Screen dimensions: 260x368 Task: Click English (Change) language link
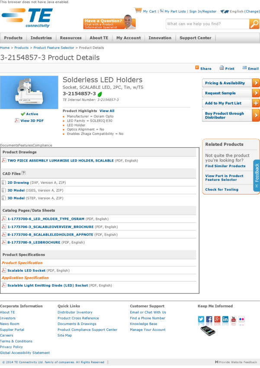pyautogui.click(x=245, y=11)
